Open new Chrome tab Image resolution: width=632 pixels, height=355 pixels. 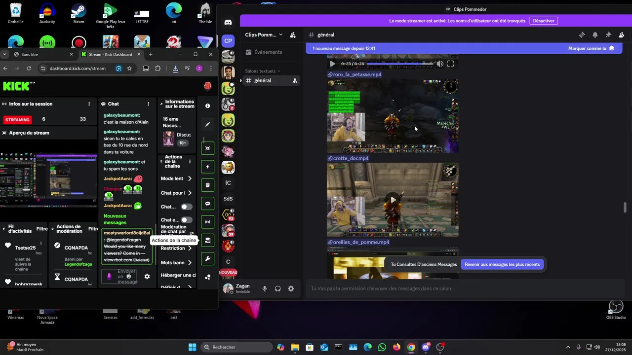click(x=151, y=54)
